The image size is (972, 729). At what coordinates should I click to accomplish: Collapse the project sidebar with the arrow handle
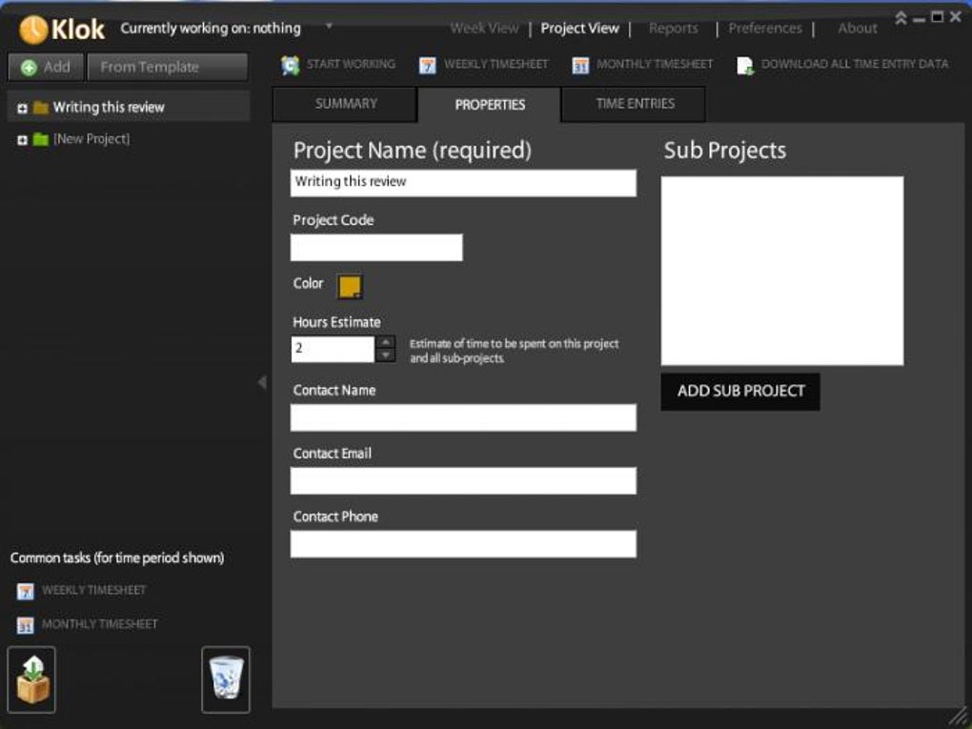(x=262, y=382)
